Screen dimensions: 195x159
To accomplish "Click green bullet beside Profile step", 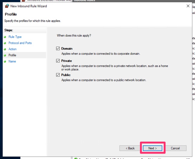I will tap(5, 55).
